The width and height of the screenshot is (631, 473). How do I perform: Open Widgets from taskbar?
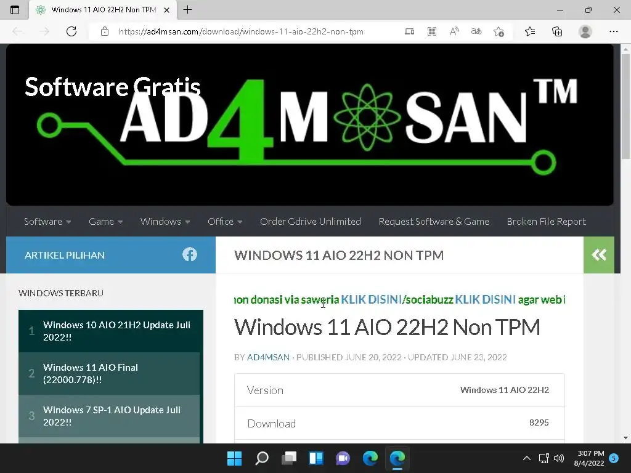316,458
